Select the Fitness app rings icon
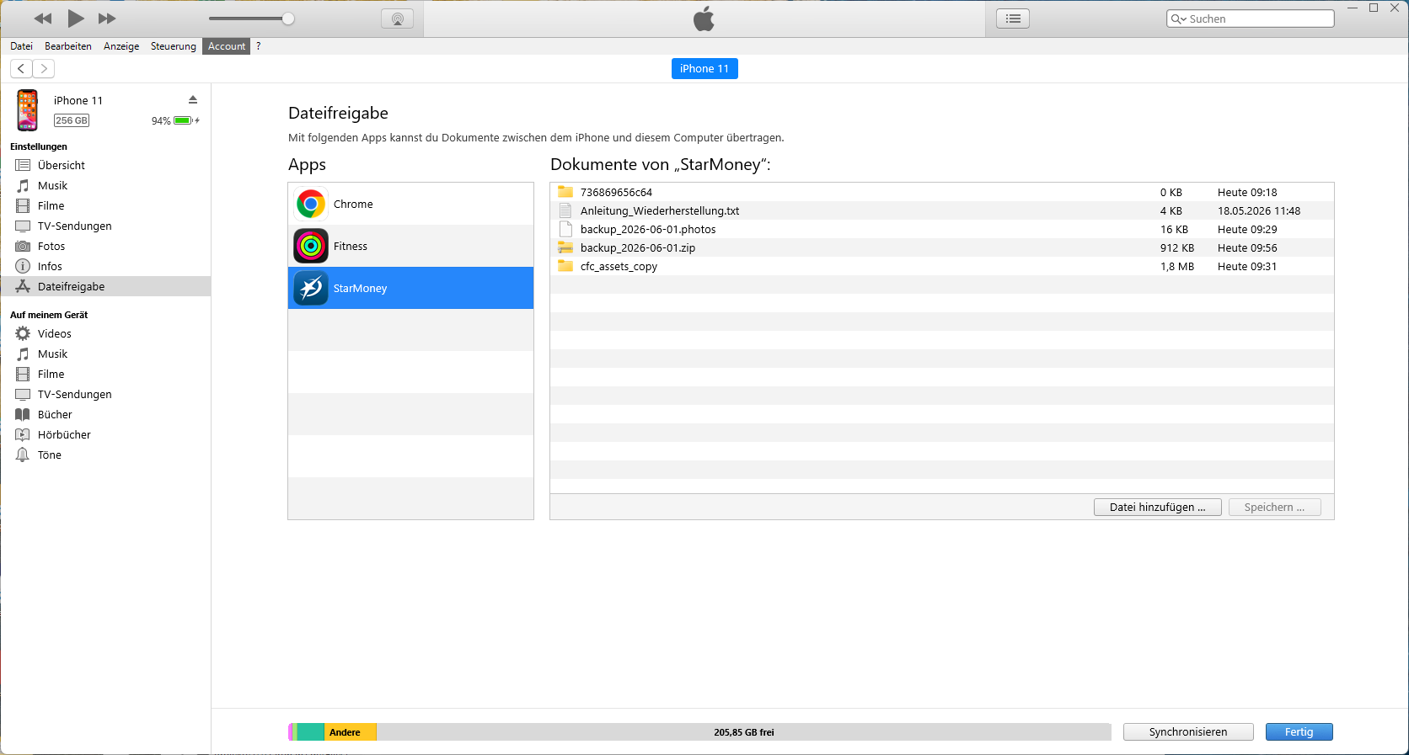The image size is (1409, 755). (311, 246)
